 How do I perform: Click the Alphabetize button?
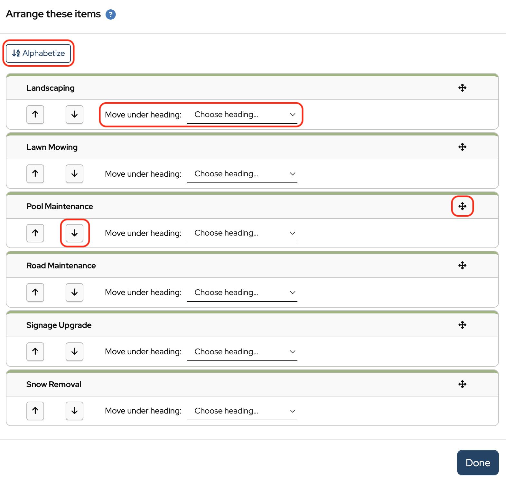point(38,53)
